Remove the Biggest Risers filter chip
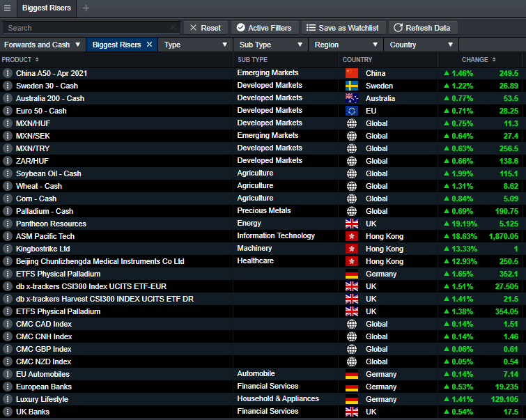Screen dimensions: 526x420 tap(150, 45)
